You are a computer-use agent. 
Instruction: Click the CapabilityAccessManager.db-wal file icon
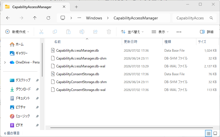coord(53,66)
